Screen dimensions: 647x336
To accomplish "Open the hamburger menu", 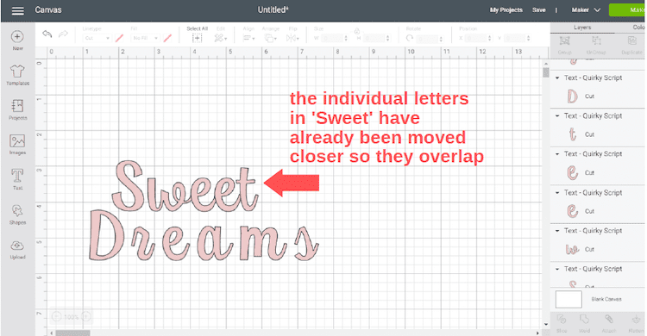I will [x=17, y=10].
